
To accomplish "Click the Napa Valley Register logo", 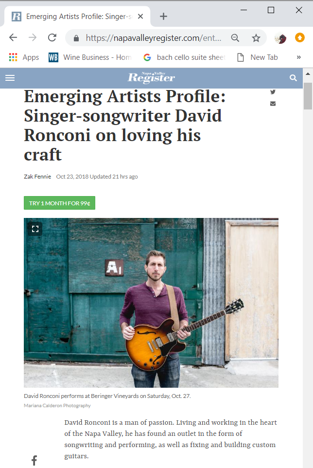I will click(x=152, y=78).
